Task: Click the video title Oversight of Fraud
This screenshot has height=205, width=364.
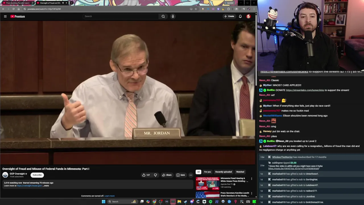Action: point(46,169)
